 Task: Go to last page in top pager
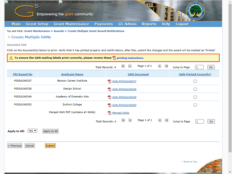click(166, 66)
